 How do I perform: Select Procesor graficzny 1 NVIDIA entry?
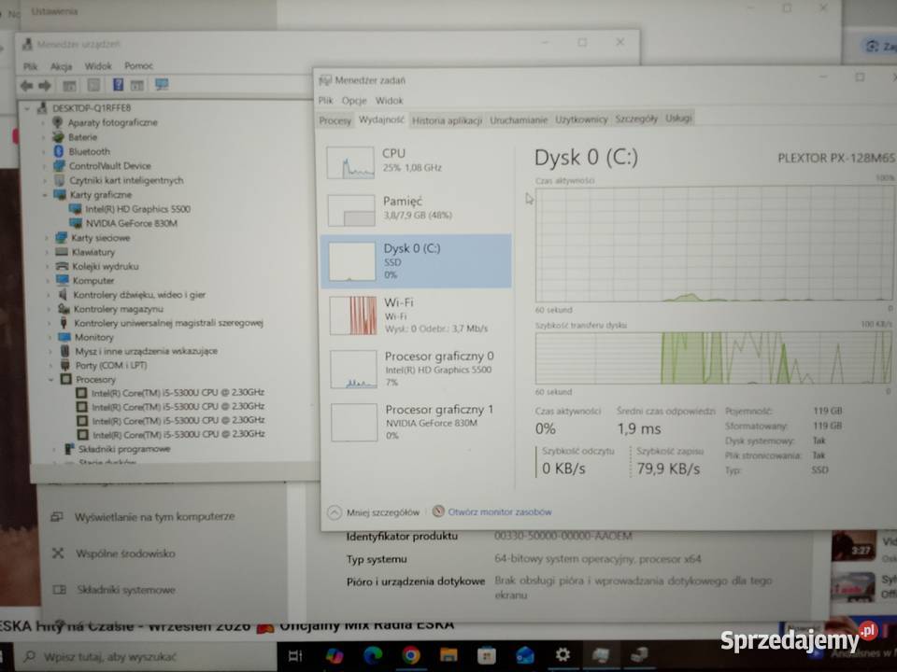pyautogui.click(x=418, y=422)
